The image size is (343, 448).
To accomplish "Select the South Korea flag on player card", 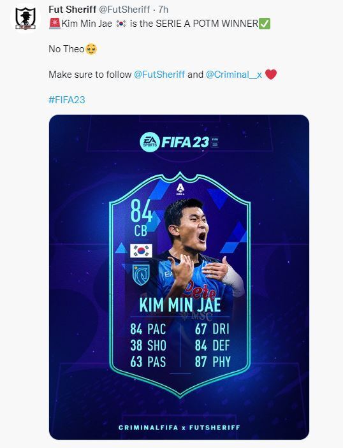I will coord(141,251).
